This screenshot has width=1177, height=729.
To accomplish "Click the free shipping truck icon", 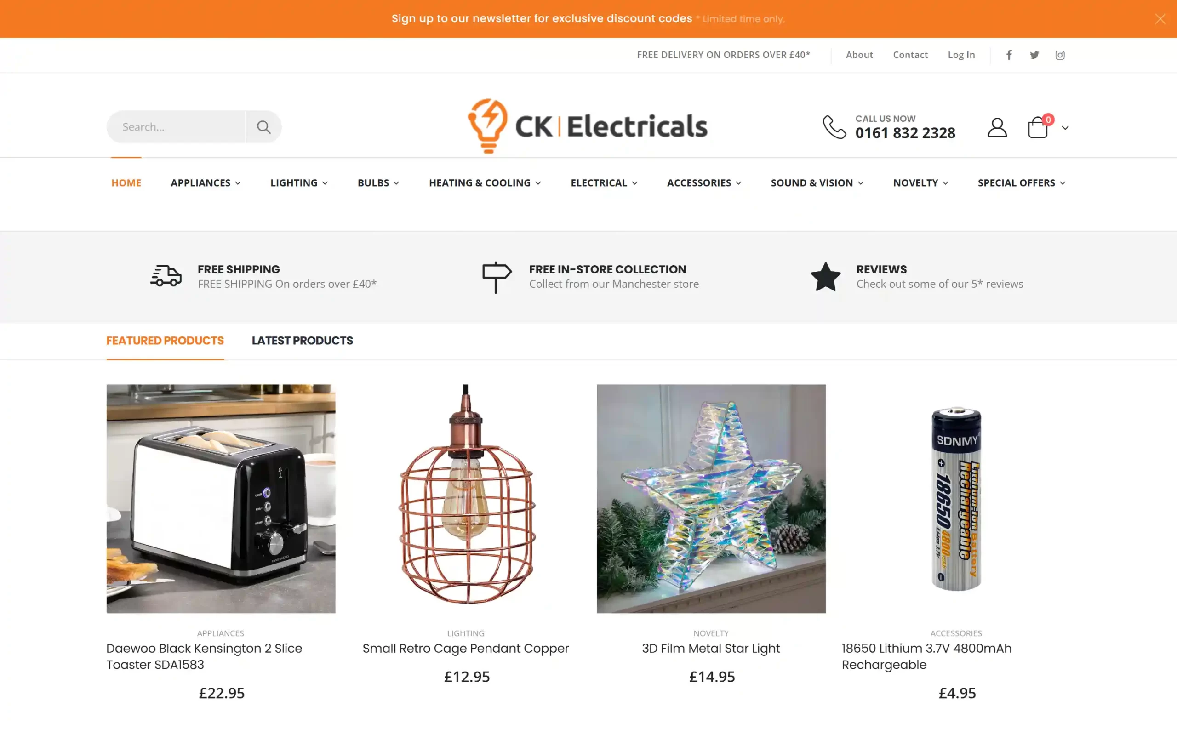I will 166,276.
